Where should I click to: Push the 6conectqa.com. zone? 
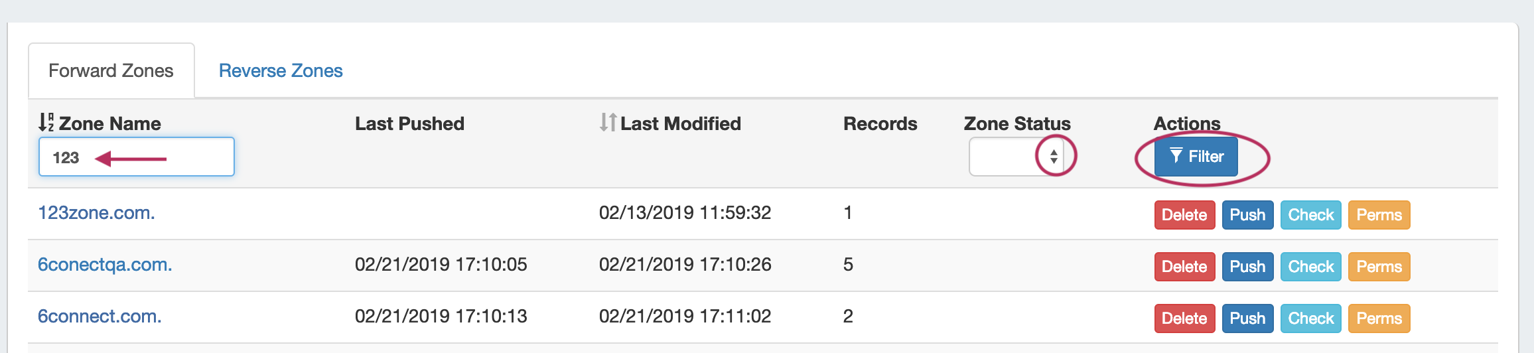coord(1247,267)
